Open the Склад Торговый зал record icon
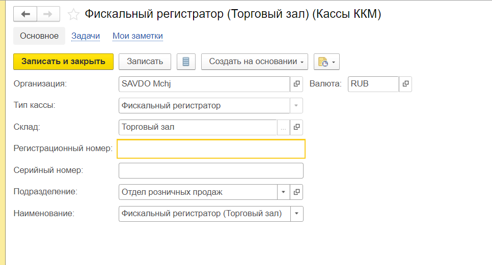 (x=296, y=127)
